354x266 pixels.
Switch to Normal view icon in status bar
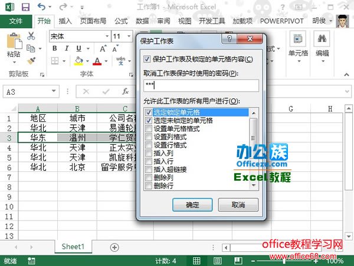click(x=196, y=261)
